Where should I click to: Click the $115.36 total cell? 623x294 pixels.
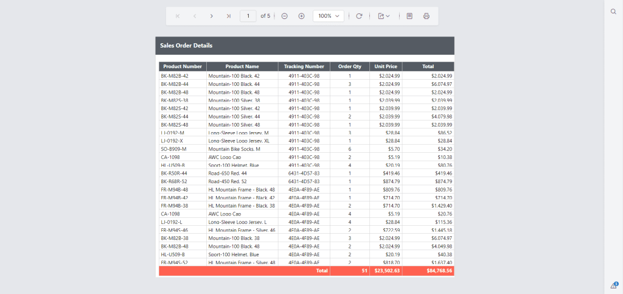point(428,222)
